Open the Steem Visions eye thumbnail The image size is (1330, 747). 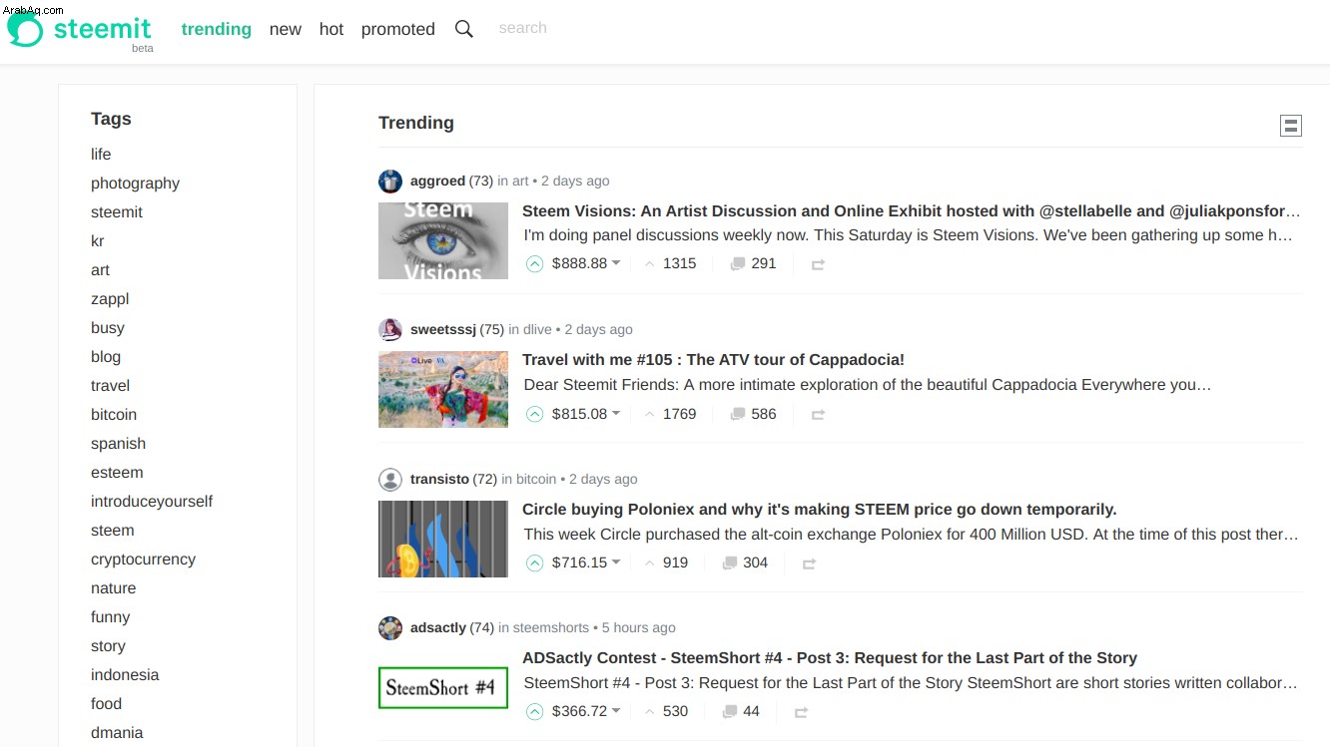pos(443,240)
